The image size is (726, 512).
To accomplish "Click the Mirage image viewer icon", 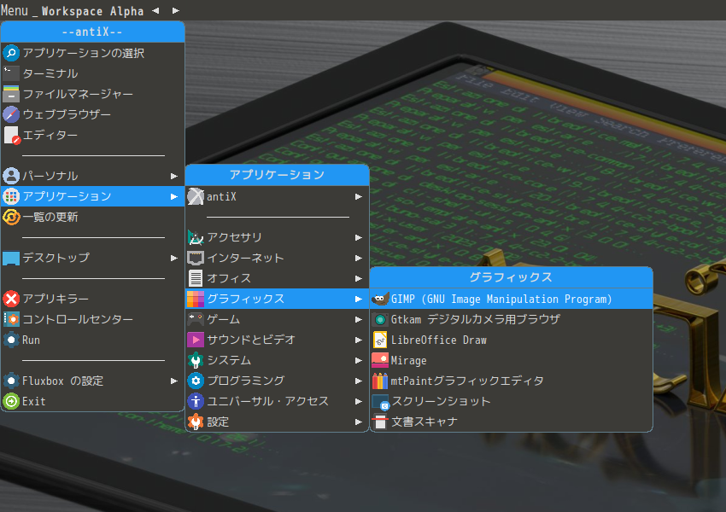I will [x=380, y=360].
